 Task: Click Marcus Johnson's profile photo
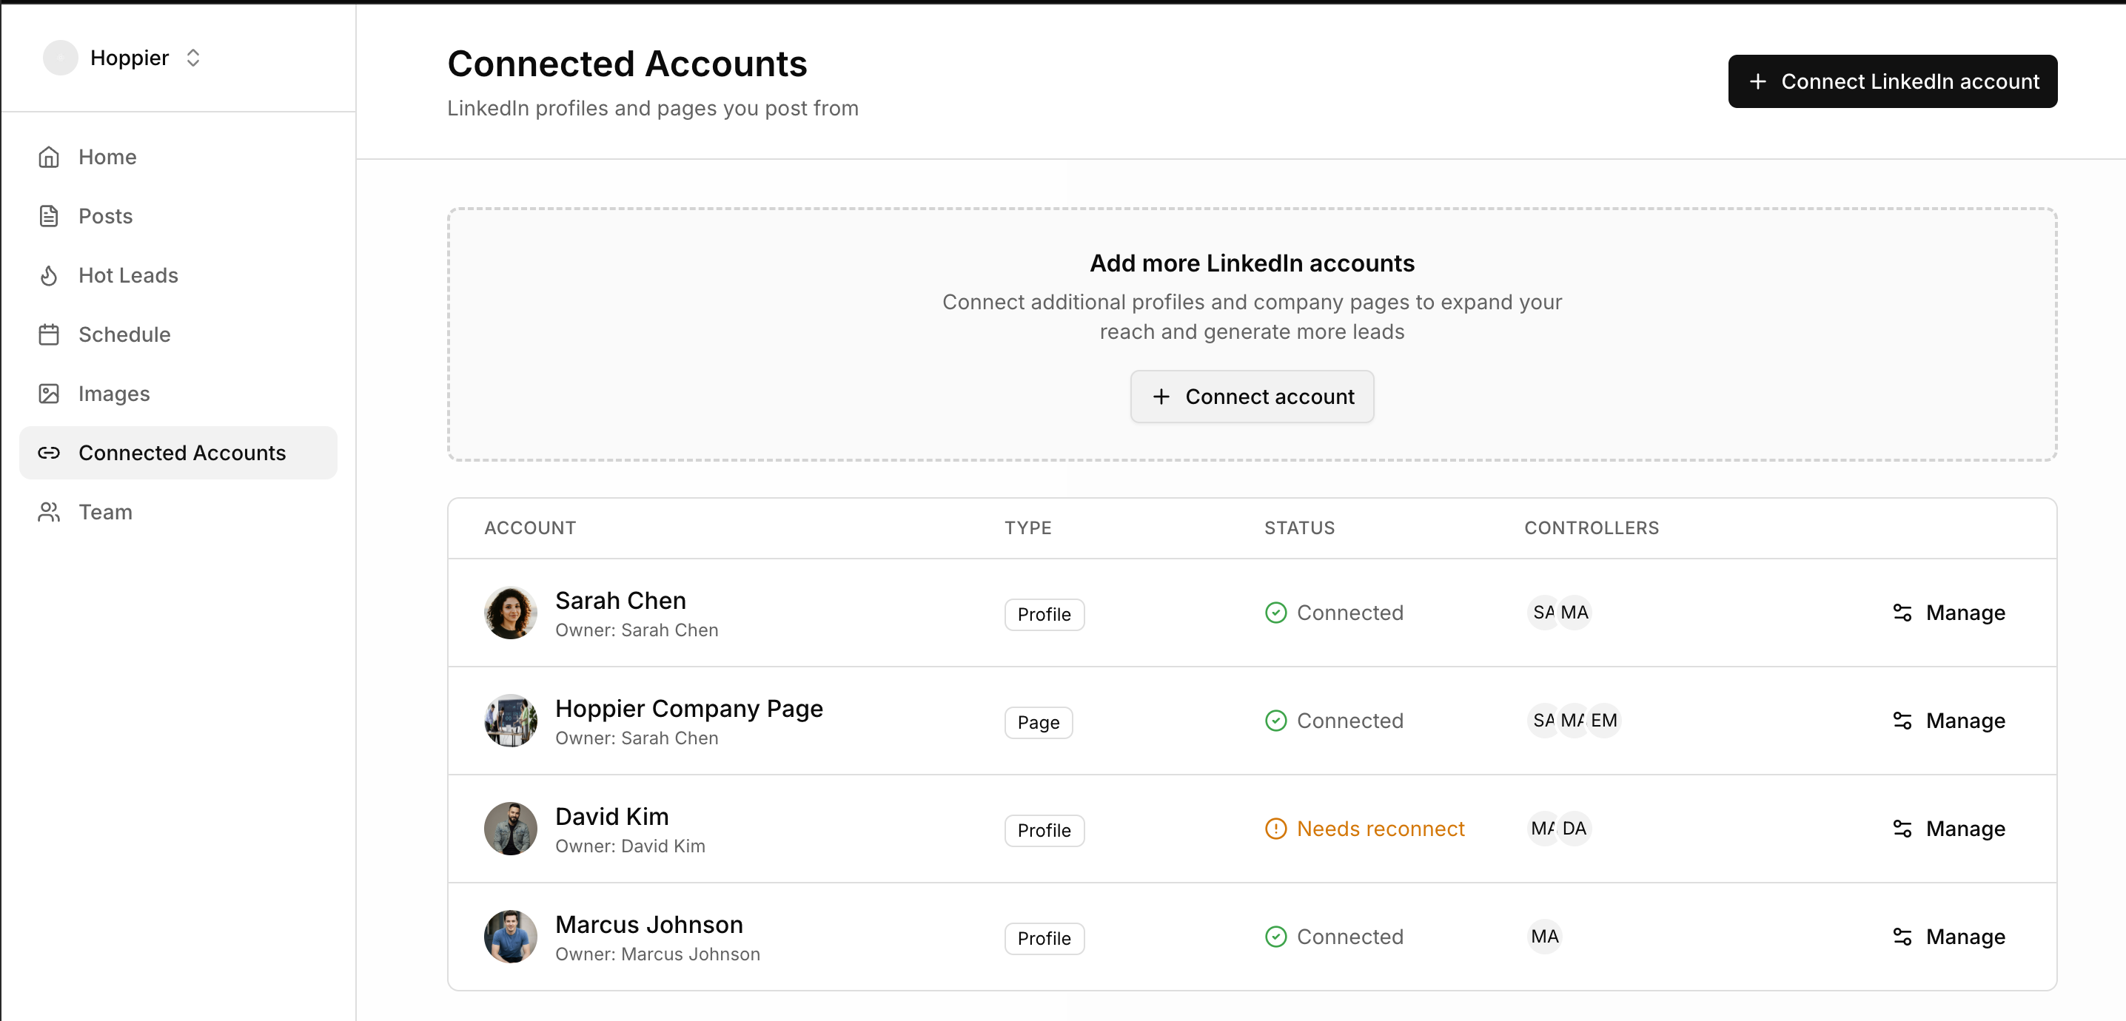(x=510, y=937)
